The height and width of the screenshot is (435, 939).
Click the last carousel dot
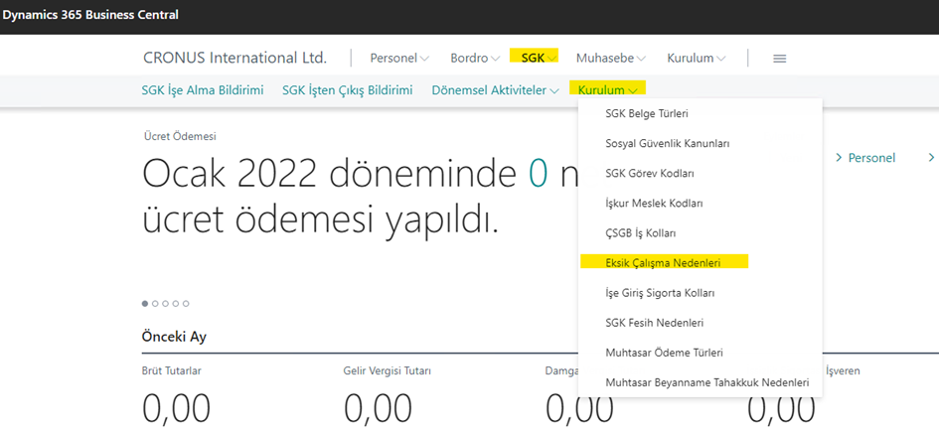186,303
